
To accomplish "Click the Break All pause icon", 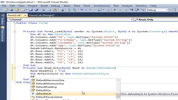I will (x=120, y=10).
